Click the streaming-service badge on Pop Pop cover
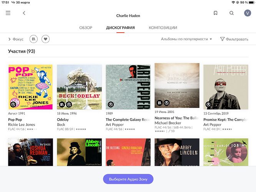 13,104
